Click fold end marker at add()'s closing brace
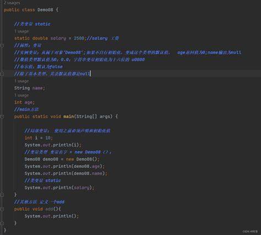 coord(2,223)
